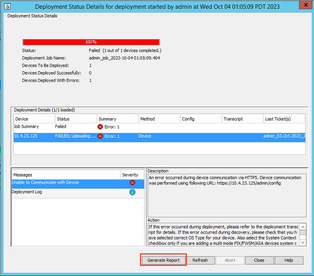314x276 pixels.
Task: Click the Generate Report button
Action: click(x=163, y=260)
